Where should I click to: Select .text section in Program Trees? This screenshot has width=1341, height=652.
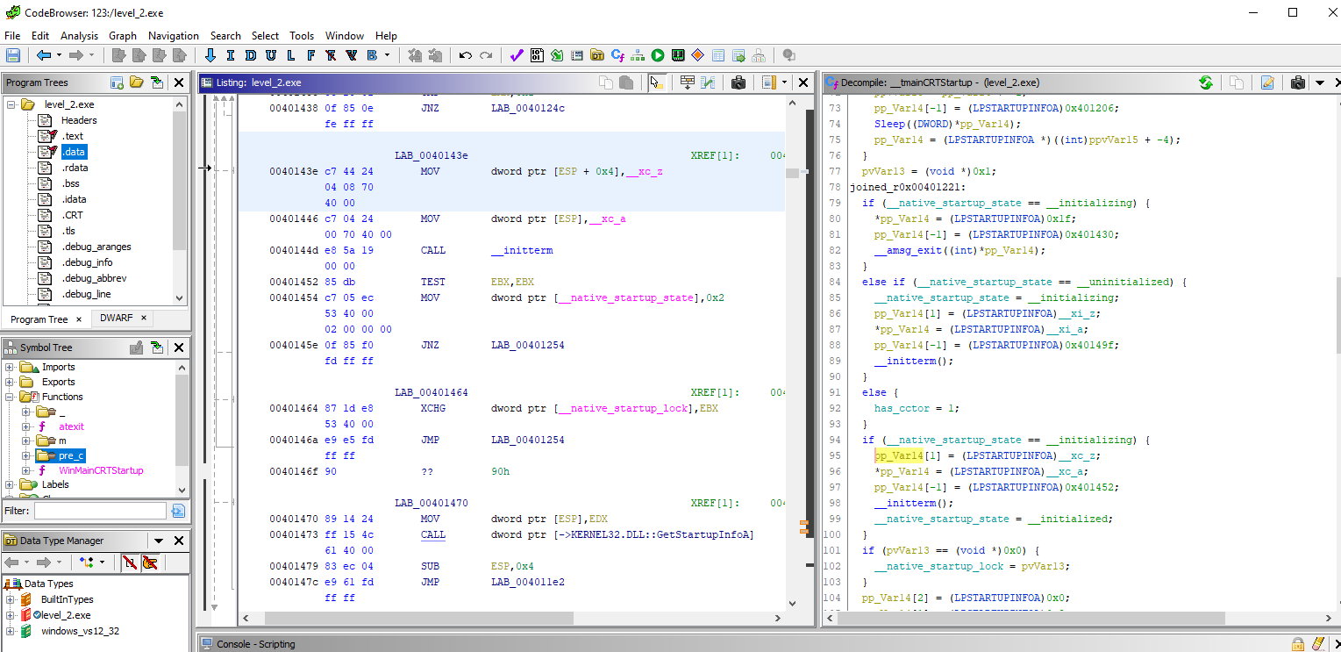(72, 136)
